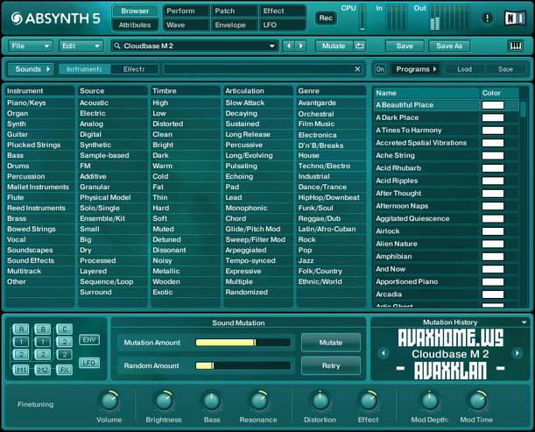Select the ENV mutation module
This screenshot has height=432, width=535.
[89, 340]
